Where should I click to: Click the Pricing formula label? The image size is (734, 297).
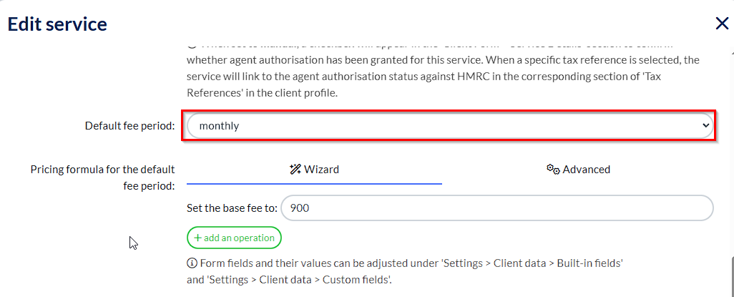(102, 177)
